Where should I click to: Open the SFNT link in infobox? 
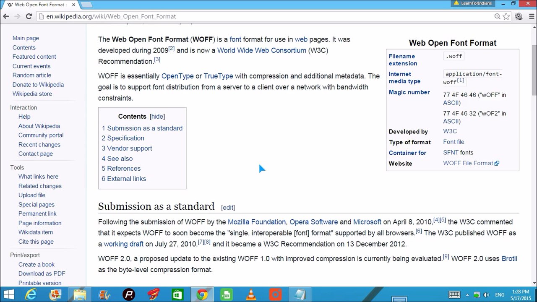(x=451, y=153)
